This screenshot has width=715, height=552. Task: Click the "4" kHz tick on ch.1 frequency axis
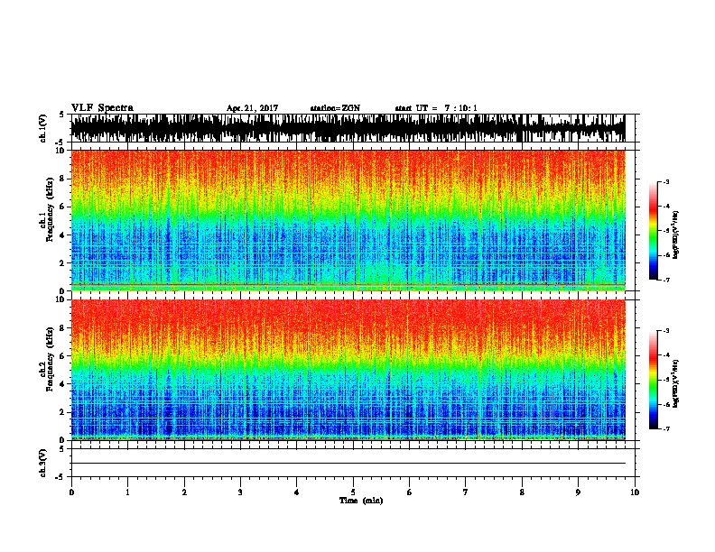pos(62,235)
